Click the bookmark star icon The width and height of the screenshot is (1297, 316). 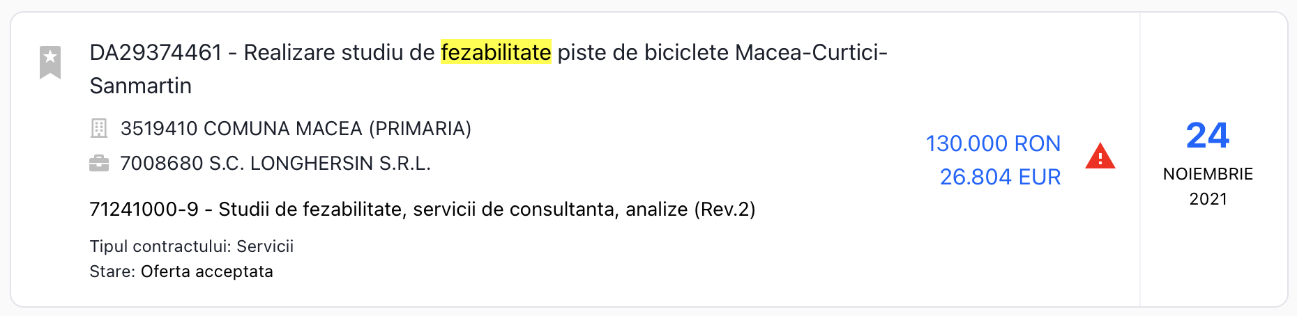click(x=50, y=61)
